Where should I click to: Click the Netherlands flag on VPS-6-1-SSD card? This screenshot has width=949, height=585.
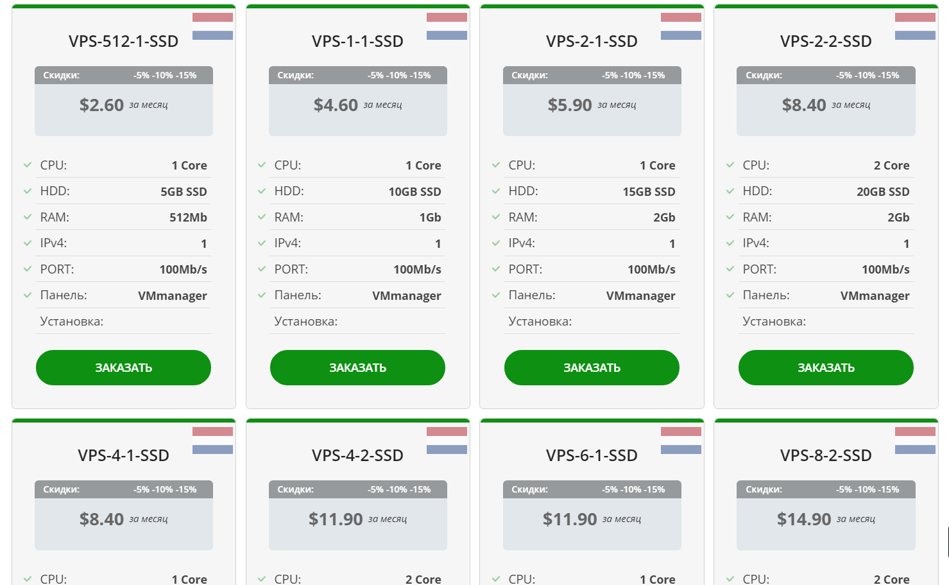coord(681,441)
